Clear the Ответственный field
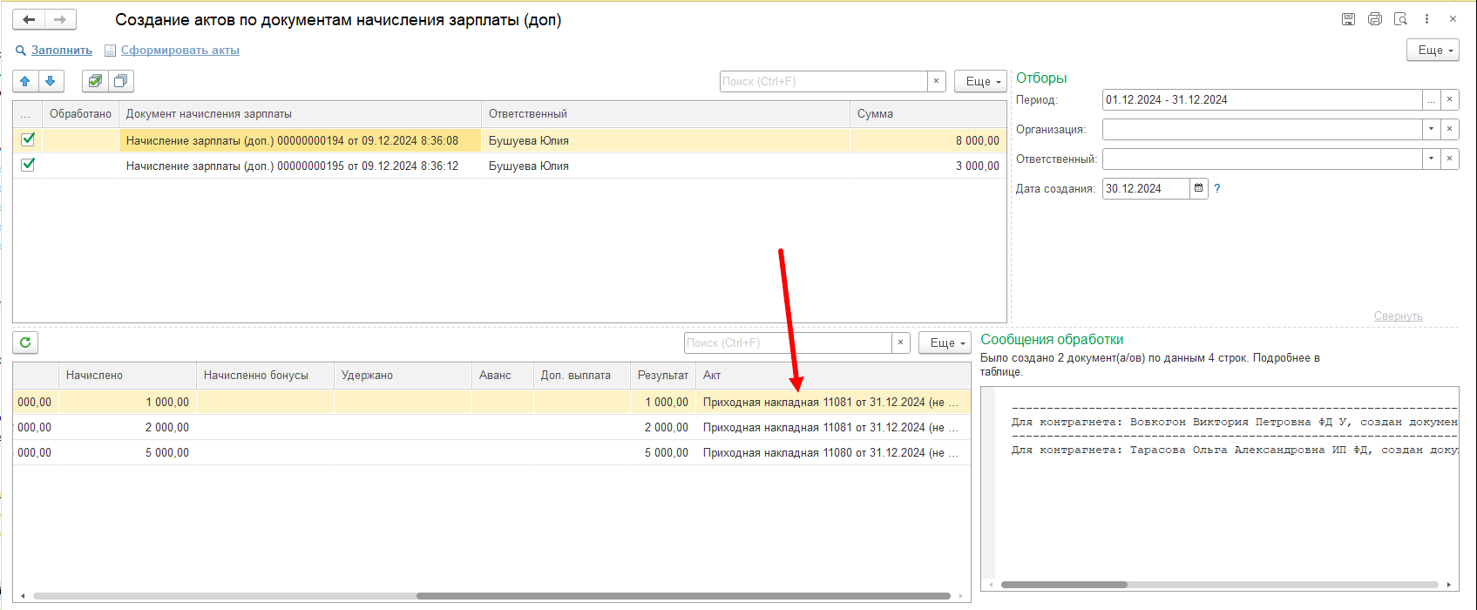 1449,159
